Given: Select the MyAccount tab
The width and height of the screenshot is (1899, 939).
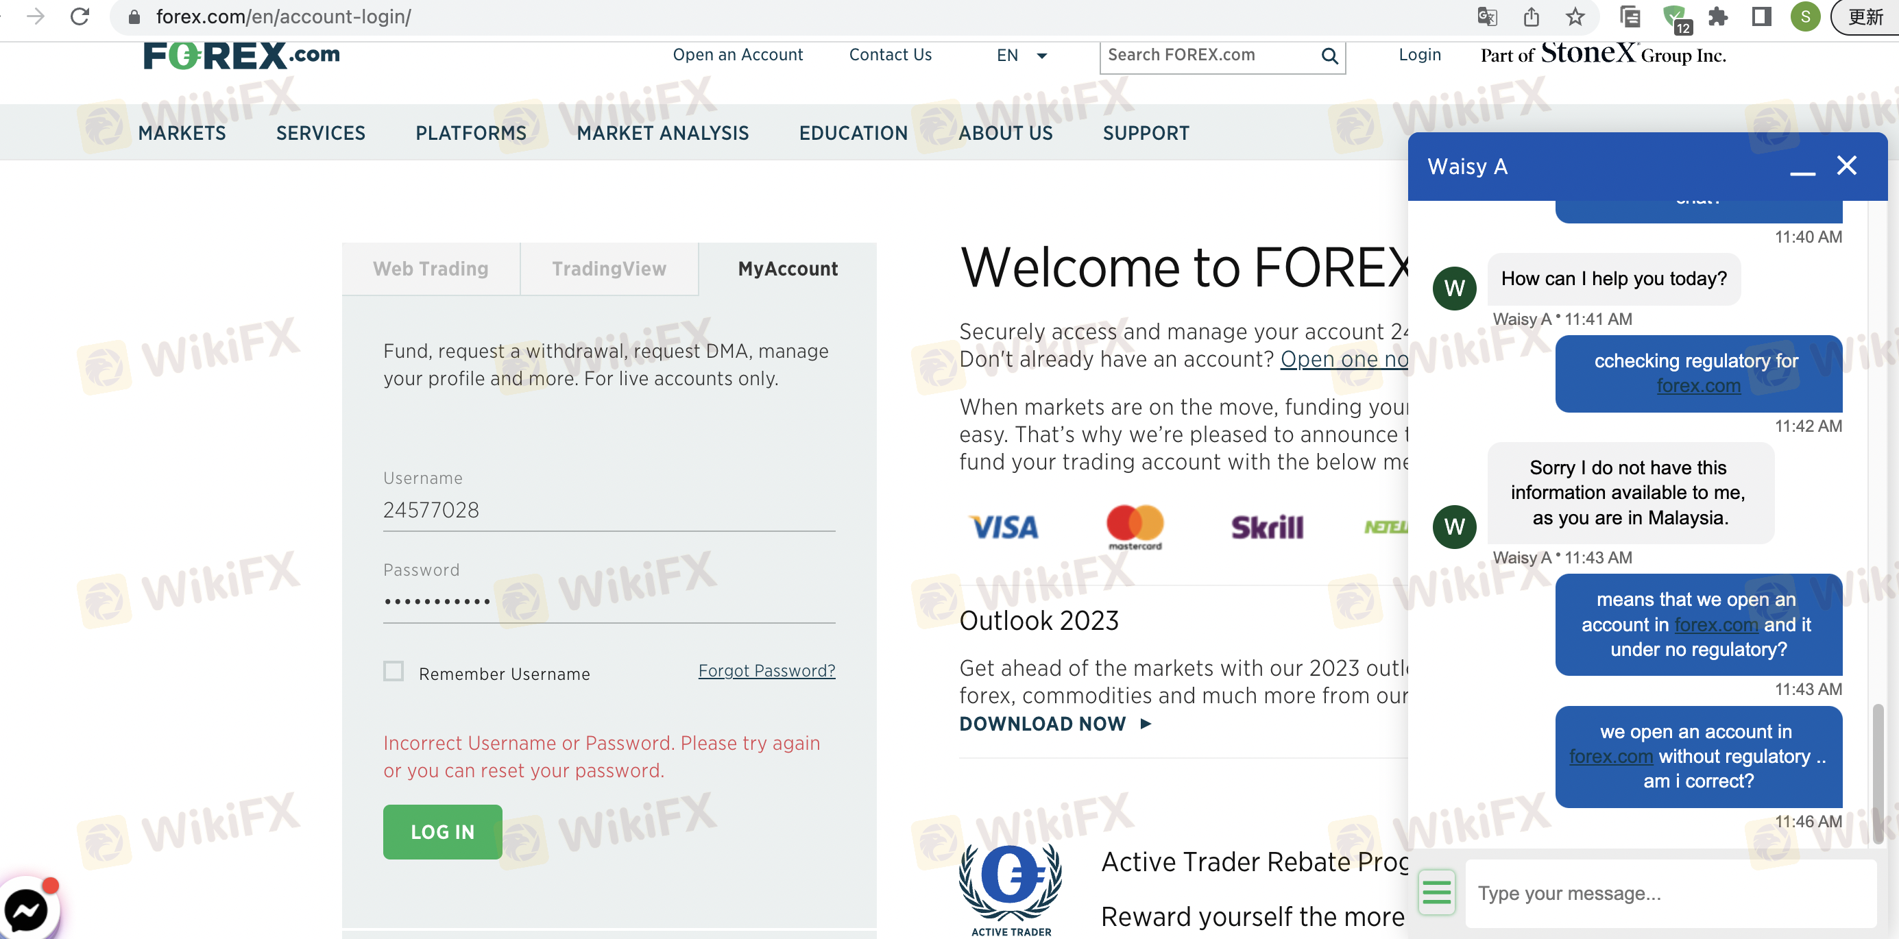Looking at the screenshot, I should pyautogui.click(x=787, y=269).
